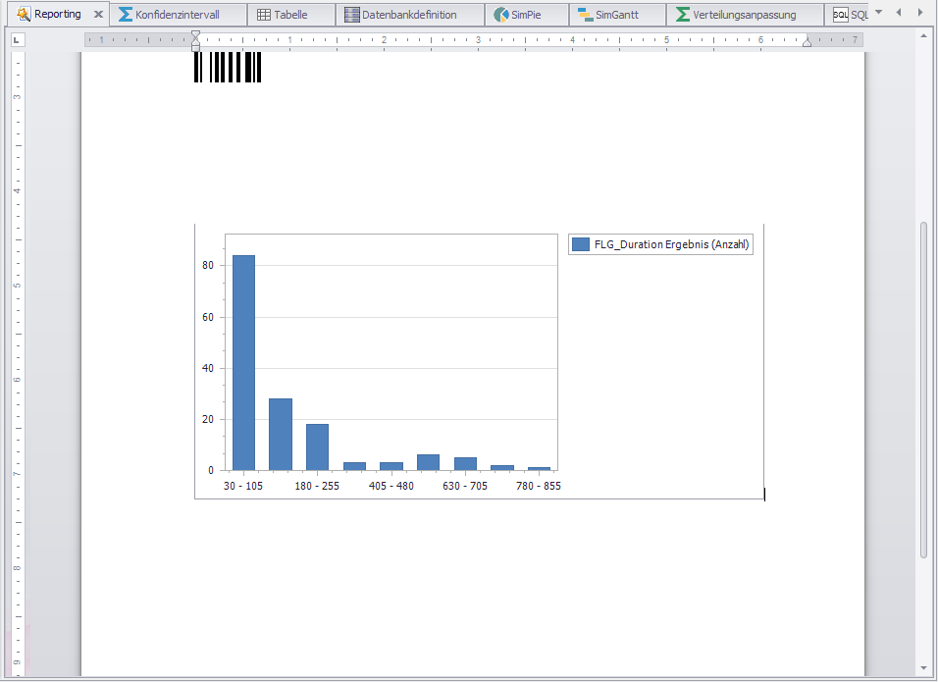
Task: Click the green Verteilungsanpassung sigma icon
Action: click(x=683, y=15)
